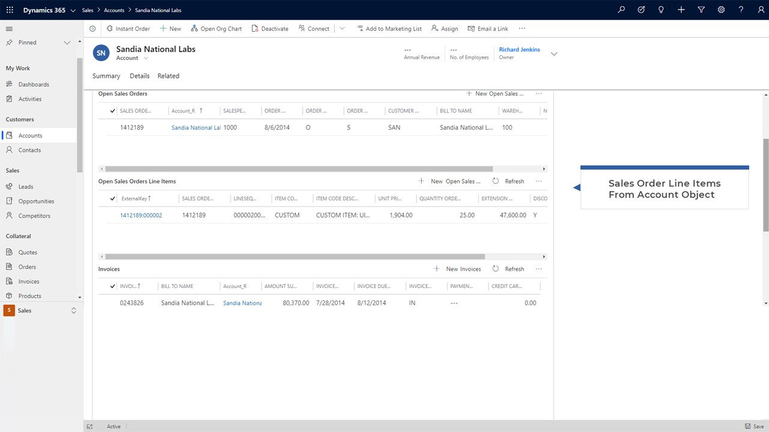Image resolution: width=769 pixels, height=432 pixels.
Task: Expand the header details chevron
Action: click(554, 54)
